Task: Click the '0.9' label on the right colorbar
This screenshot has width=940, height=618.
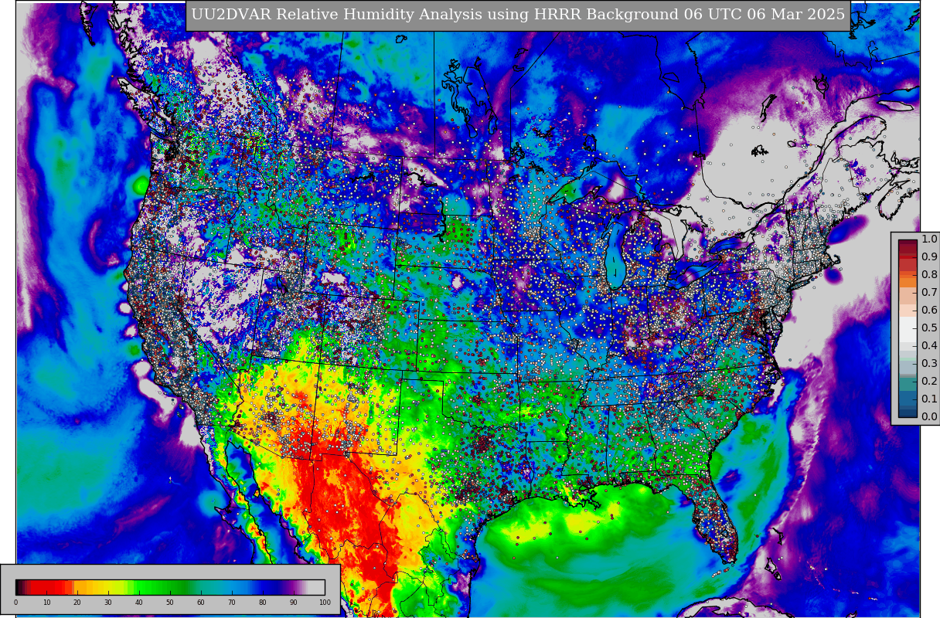Action: coord(929,256)
